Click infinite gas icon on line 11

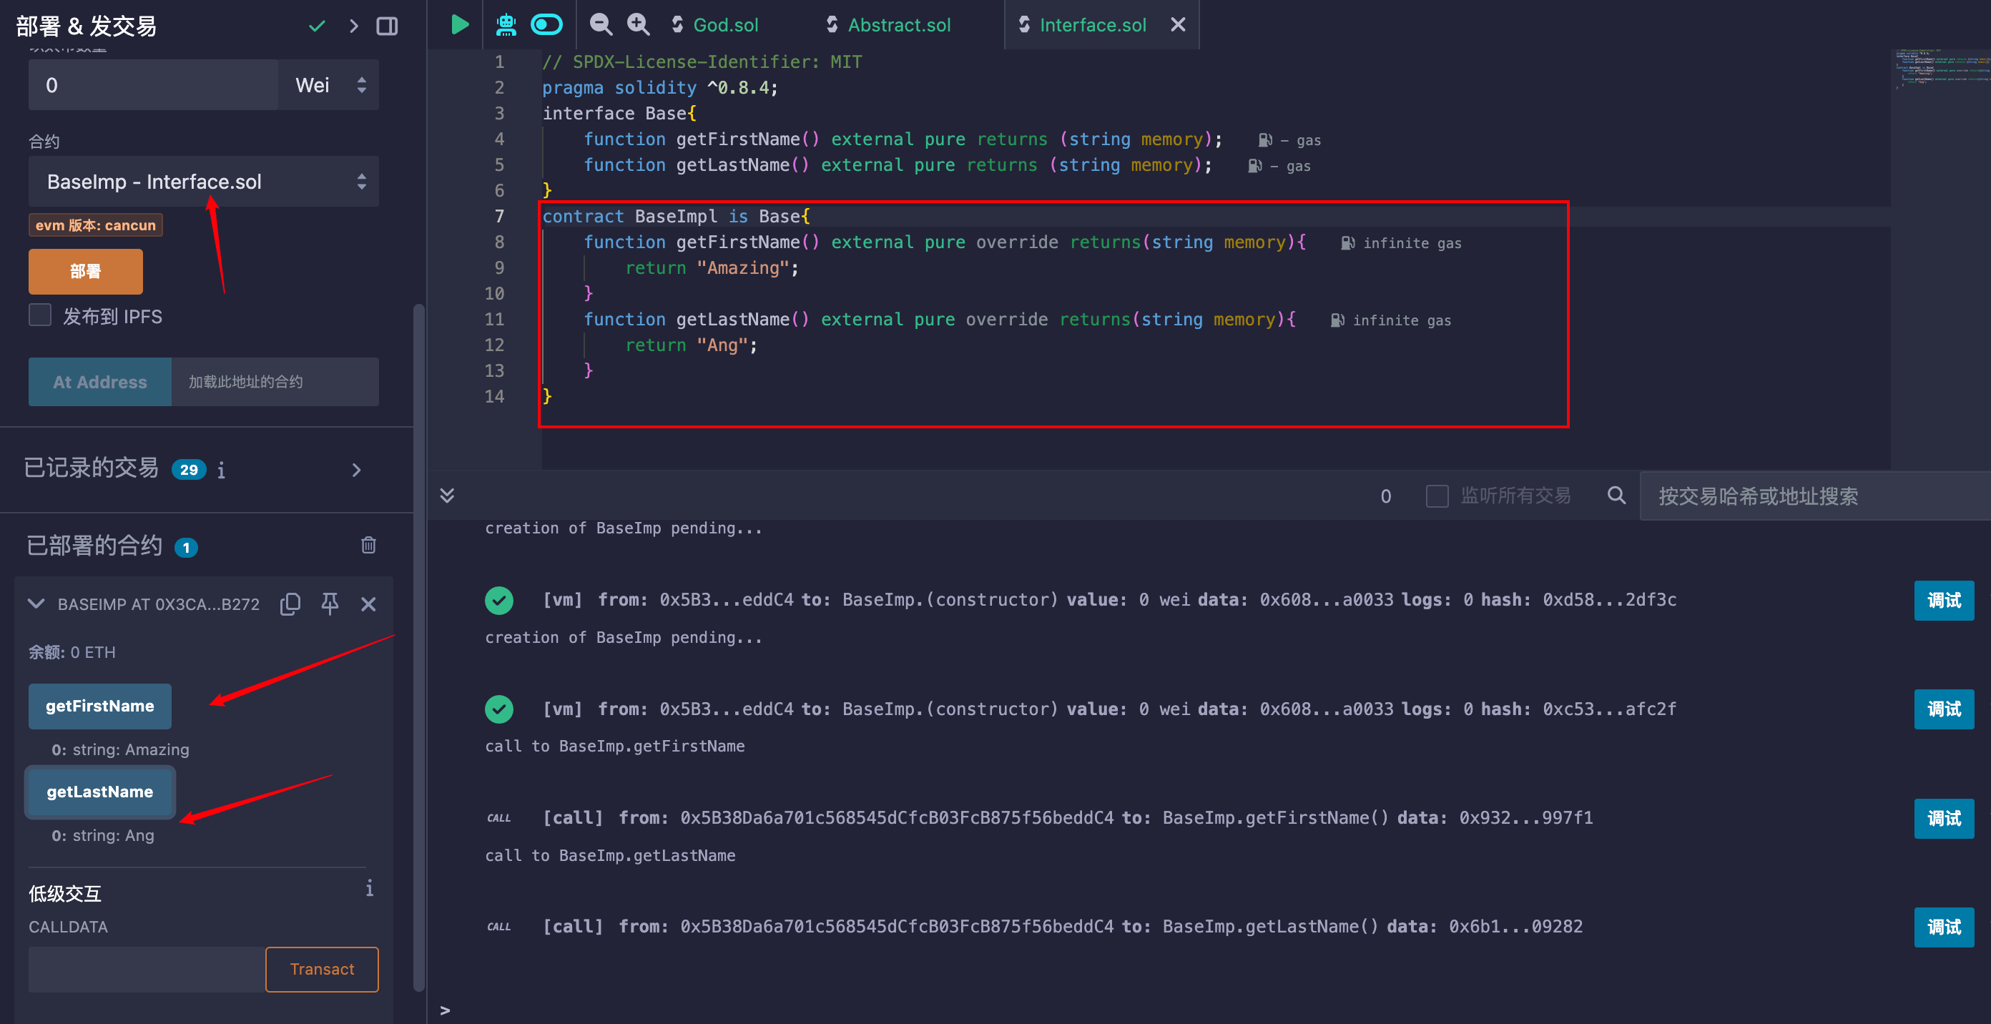tap(1338, 321)
